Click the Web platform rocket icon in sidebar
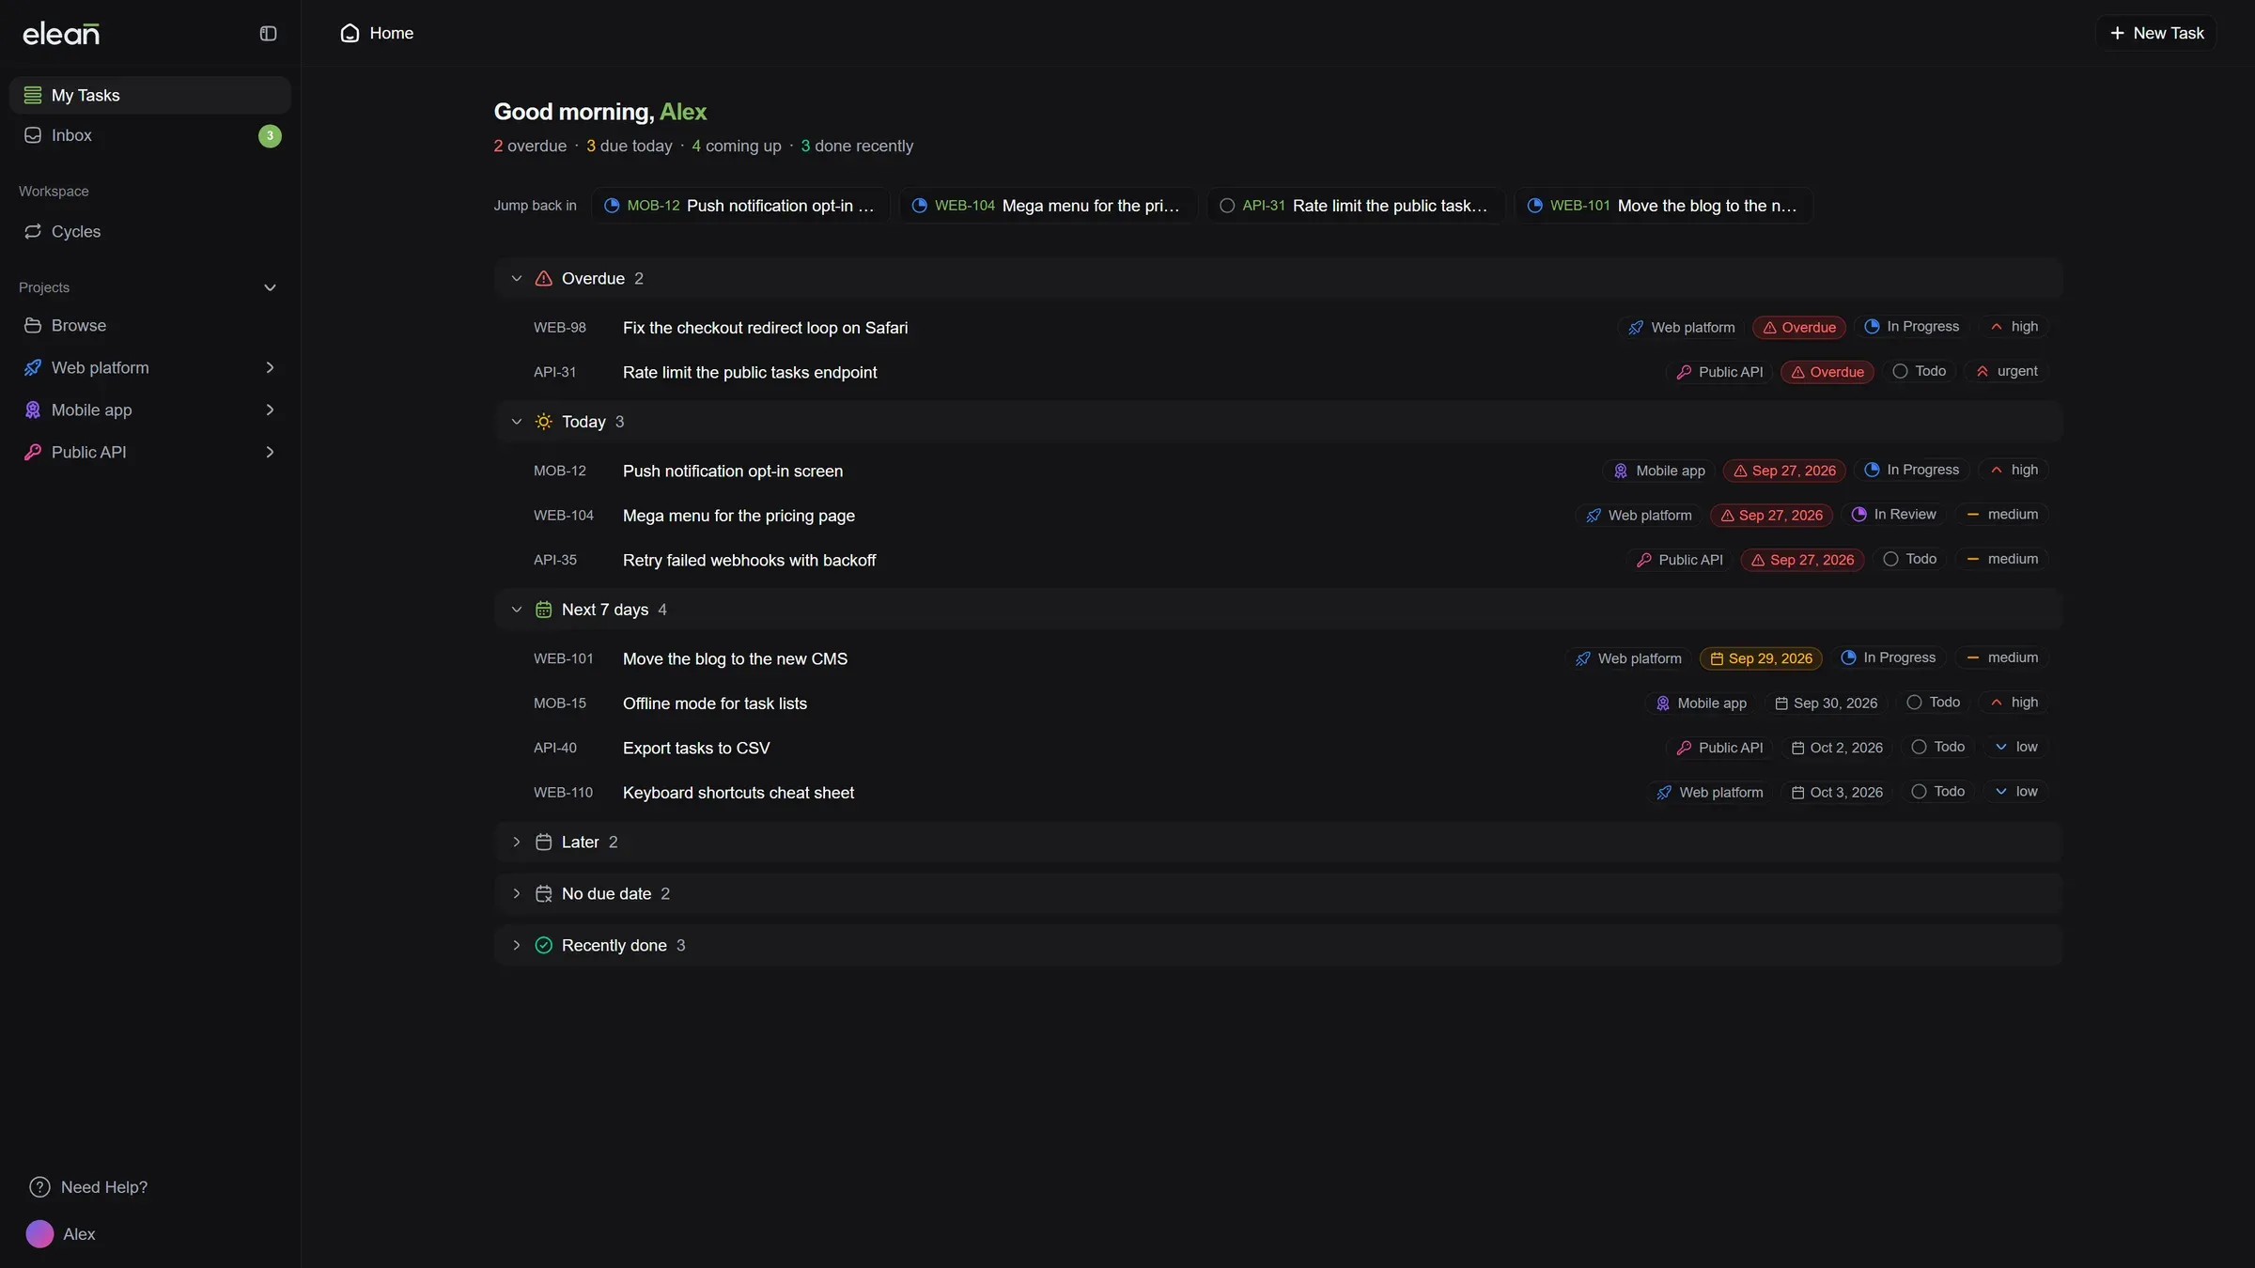The height and width of the screenshot is (1268, 2255). click(33, 368)
